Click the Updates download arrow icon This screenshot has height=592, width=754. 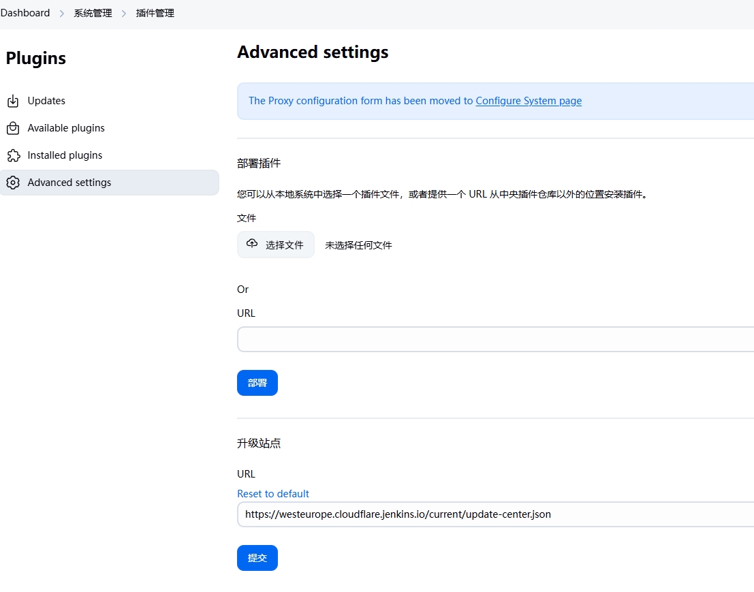click(x=13, y=101)
